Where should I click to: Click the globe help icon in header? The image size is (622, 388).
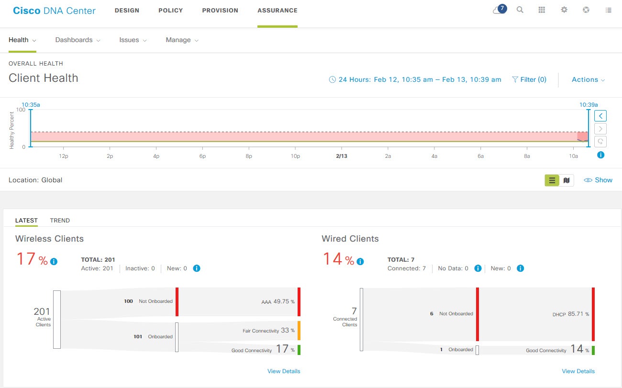pos(586,10)
